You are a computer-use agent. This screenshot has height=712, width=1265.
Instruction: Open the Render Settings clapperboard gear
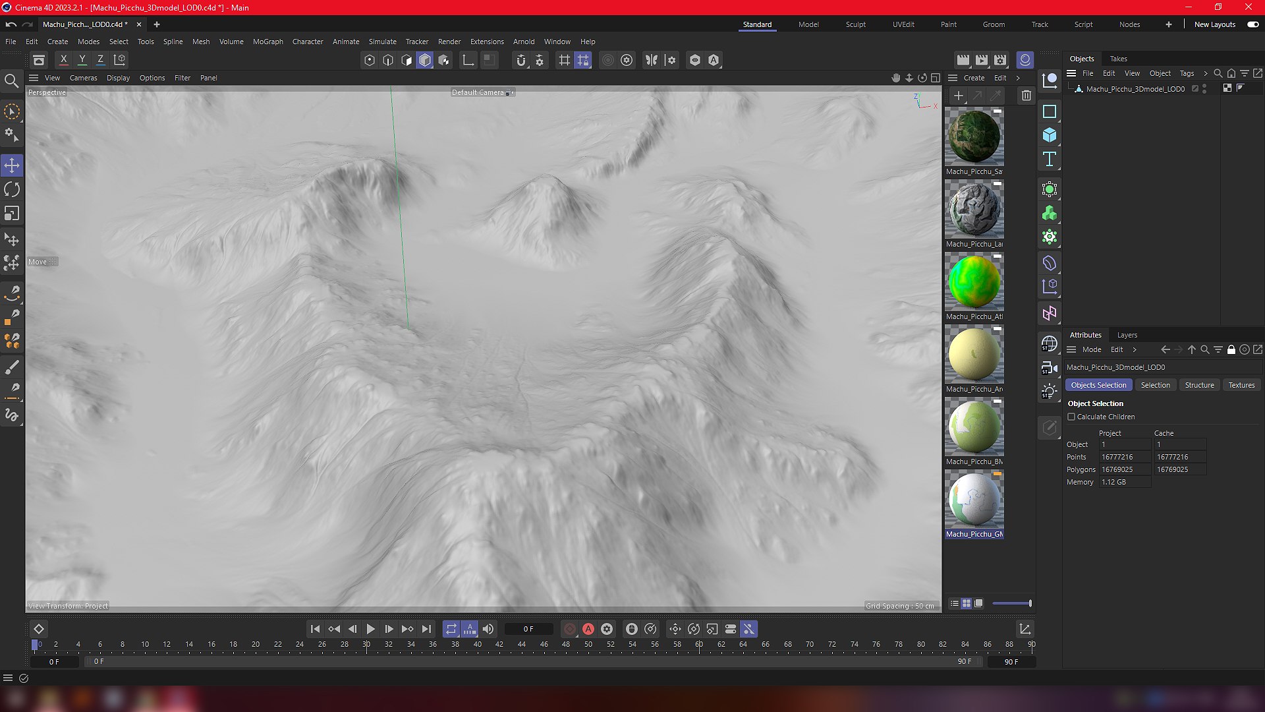tap(1000, 60)
